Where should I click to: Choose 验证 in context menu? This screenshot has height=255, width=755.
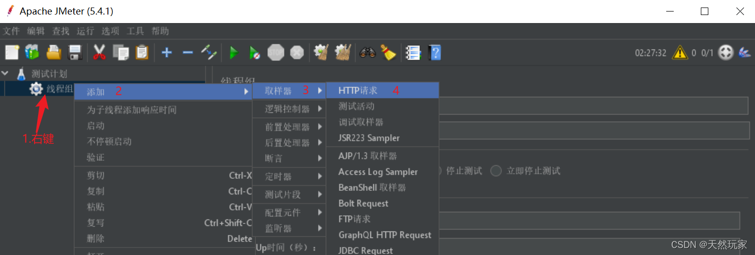pos(163,157)
